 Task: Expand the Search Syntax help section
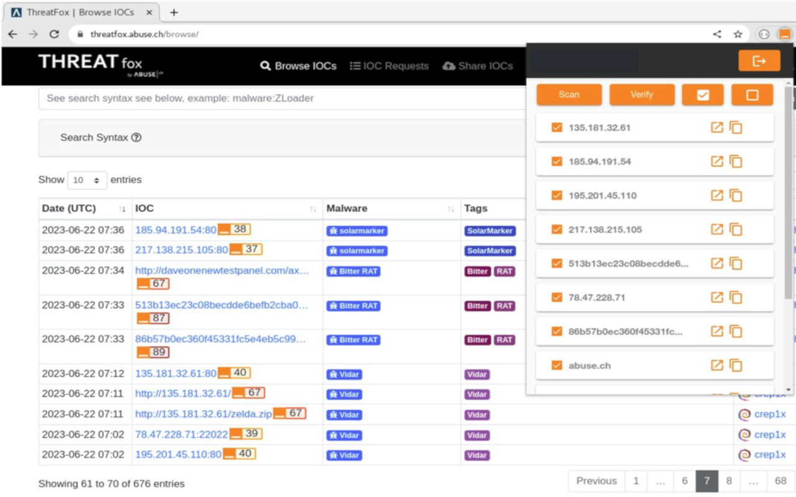(100, 137)
